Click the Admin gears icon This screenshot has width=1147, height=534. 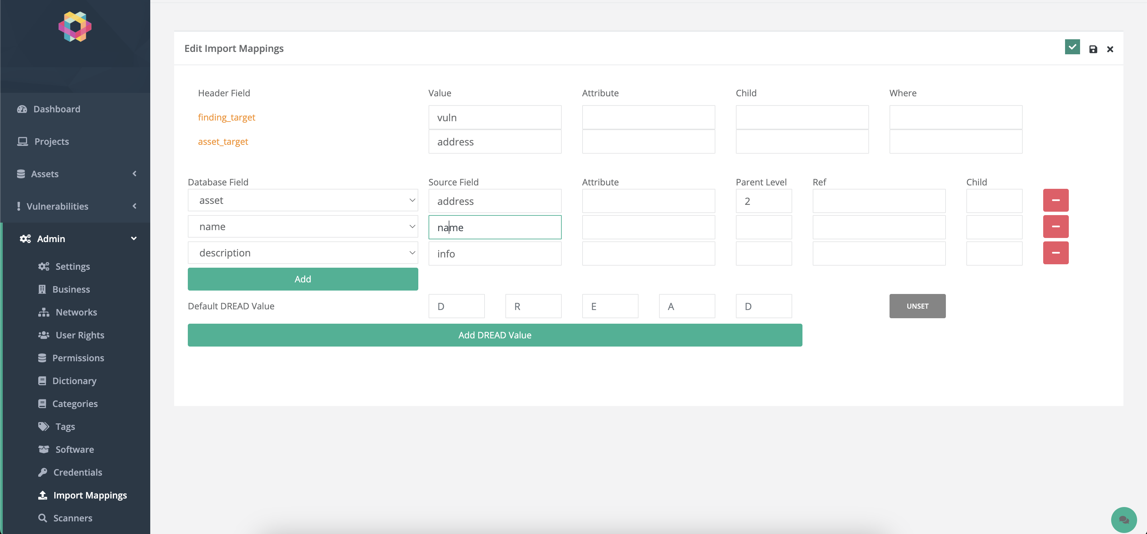coord(25,239)
